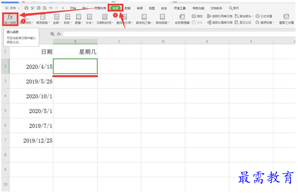Click the undo arrow icon
The width and height of the screenshot is (298, 193).
pos(51,8)
